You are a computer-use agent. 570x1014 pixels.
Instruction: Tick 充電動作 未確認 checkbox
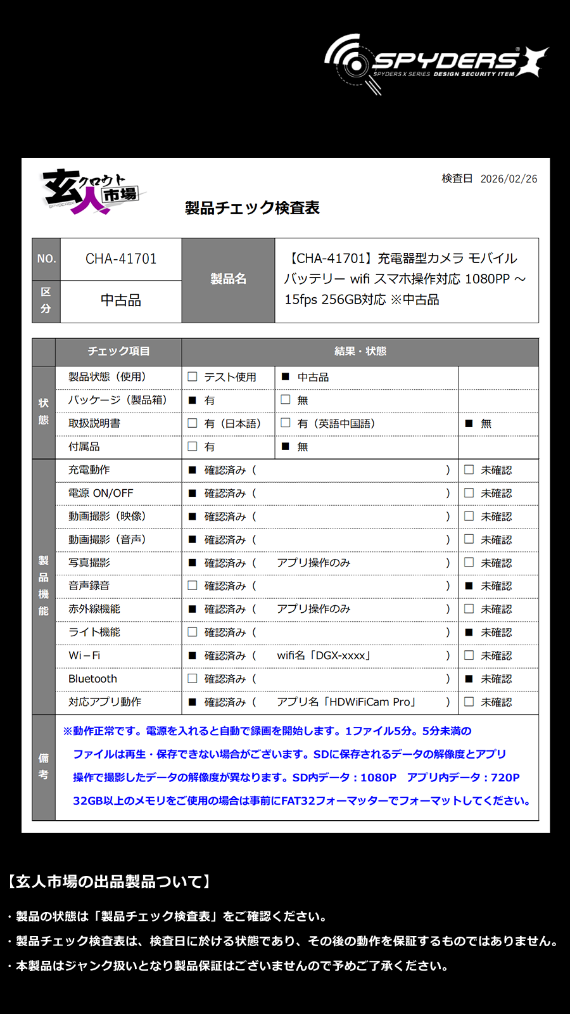tap(469, 470)
